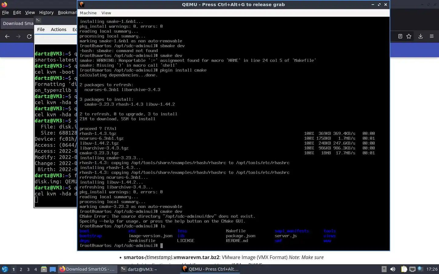Close the QEMU window
This screenshot has width=439, height=274.
(386, 5)
